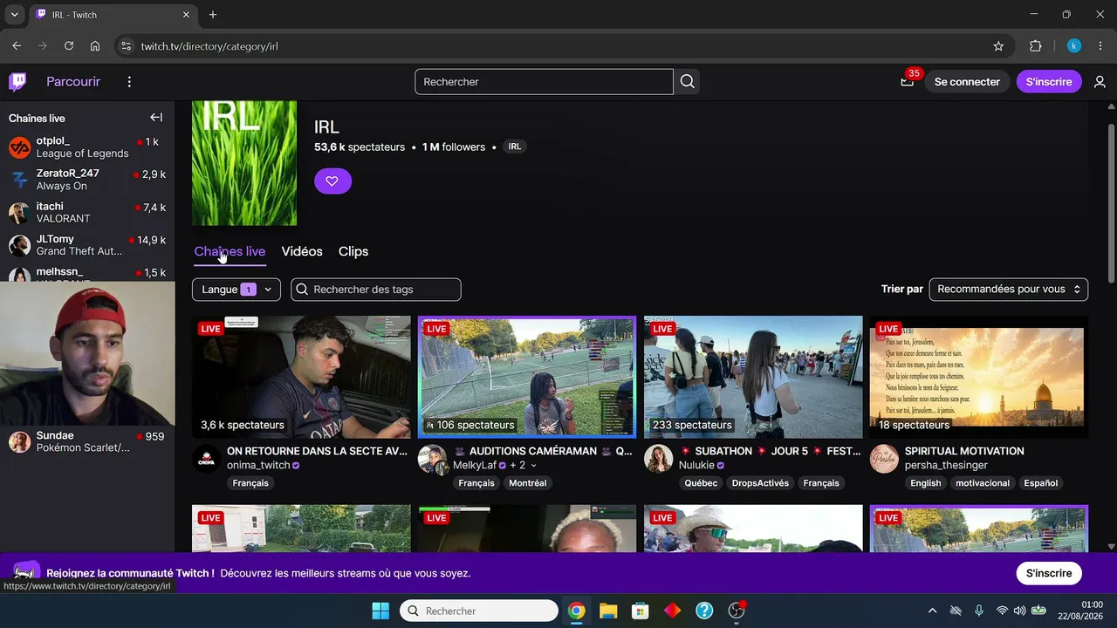The width and height of the screenshot is (1117, 628).
Task: Click S'inscrire in the purple banner
Action: (1049, 573)
